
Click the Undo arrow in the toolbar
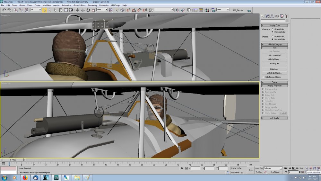[4, 10]
